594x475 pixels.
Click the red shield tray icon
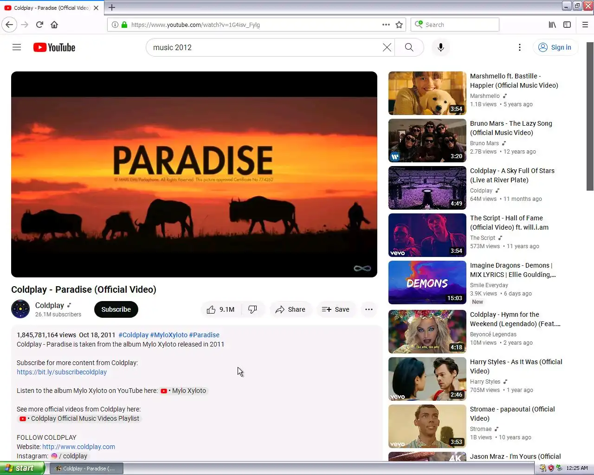[x=551, y=469]
